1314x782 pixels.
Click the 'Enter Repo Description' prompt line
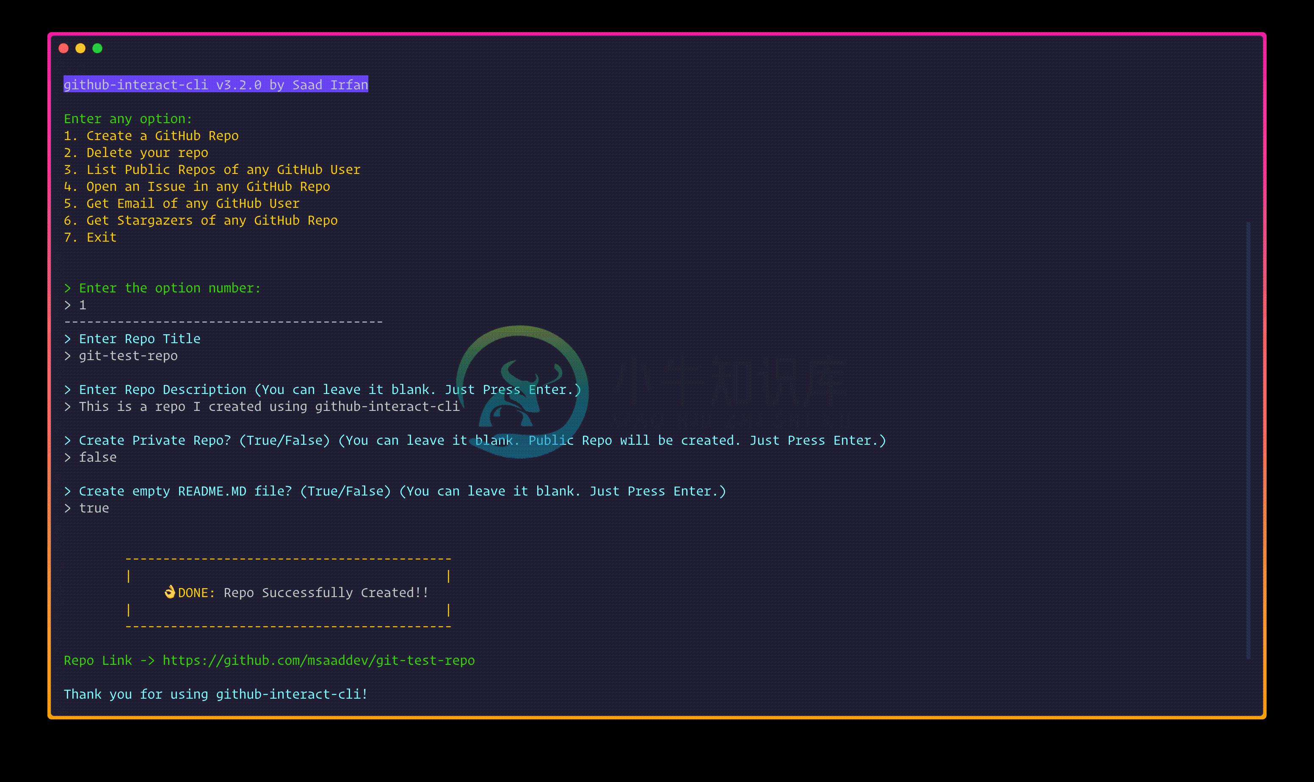tap(323, 389)
